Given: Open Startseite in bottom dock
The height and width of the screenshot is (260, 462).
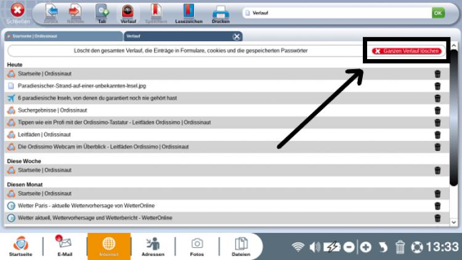Looking at the screenshot, I should pos(20,246).
